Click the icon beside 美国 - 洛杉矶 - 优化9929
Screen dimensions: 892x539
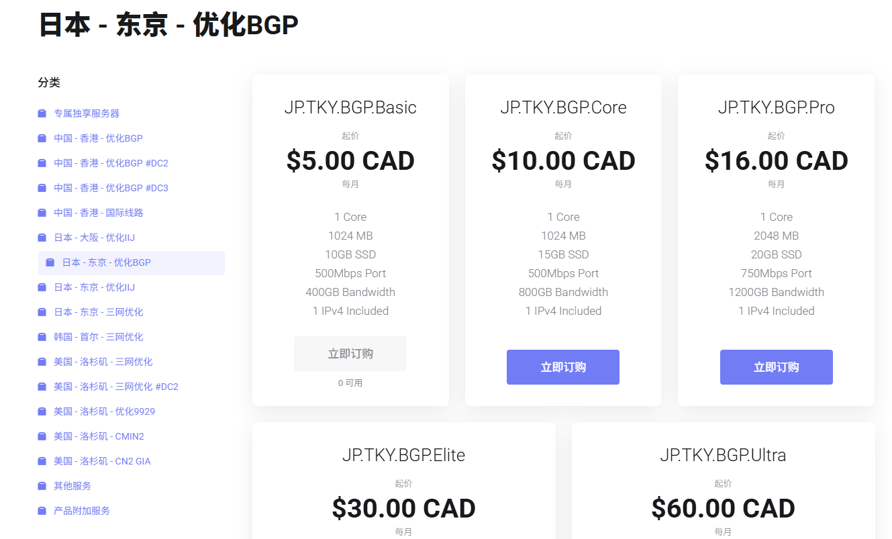point(42,411)
